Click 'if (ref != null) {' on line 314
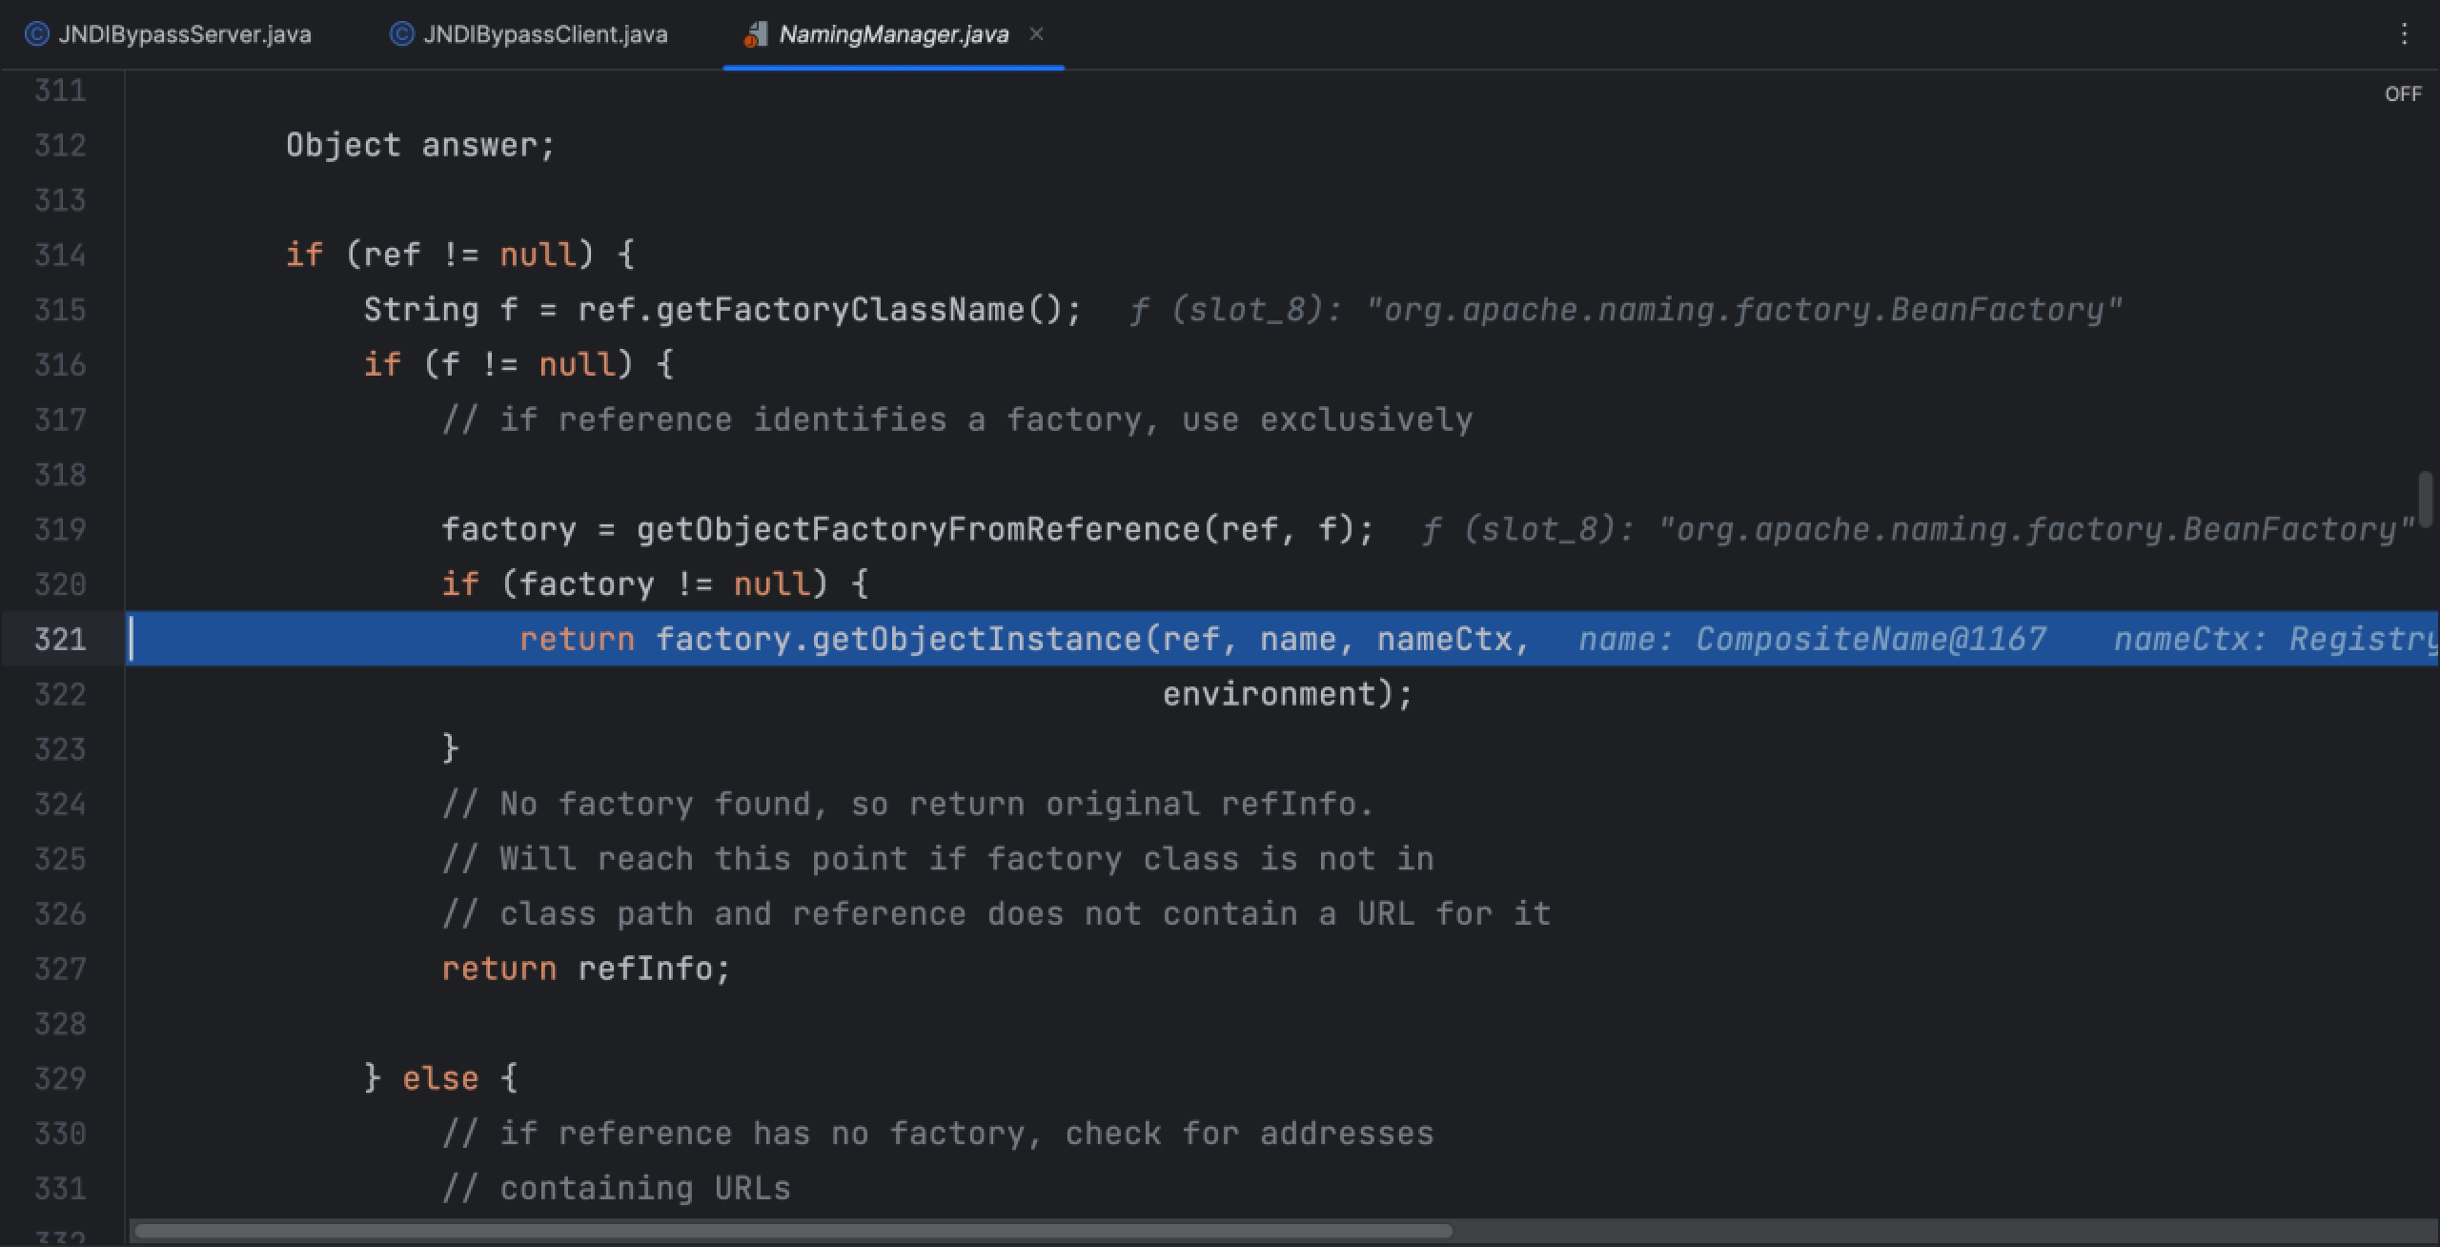 (459, 255)
